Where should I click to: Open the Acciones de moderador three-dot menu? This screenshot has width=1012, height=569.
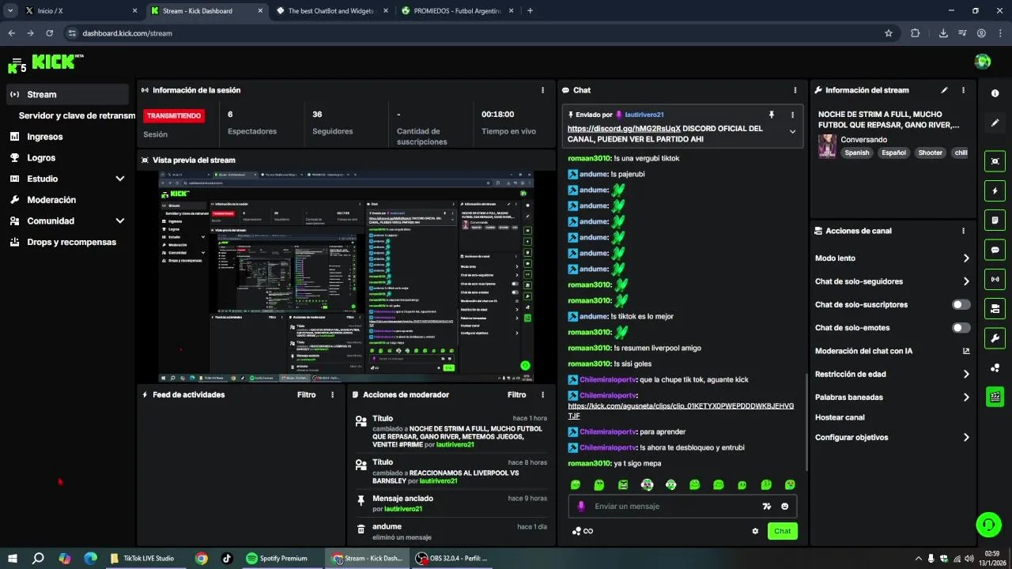pyautogui.click(x=542, y=394)
